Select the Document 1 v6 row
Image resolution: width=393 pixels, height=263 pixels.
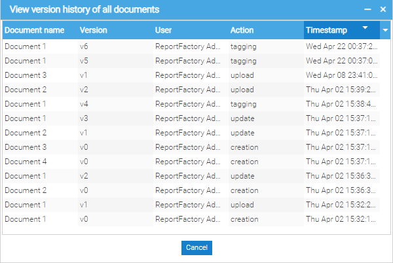point(191,46)
